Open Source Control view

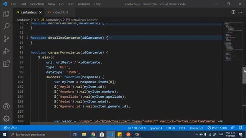click(6, 39)
